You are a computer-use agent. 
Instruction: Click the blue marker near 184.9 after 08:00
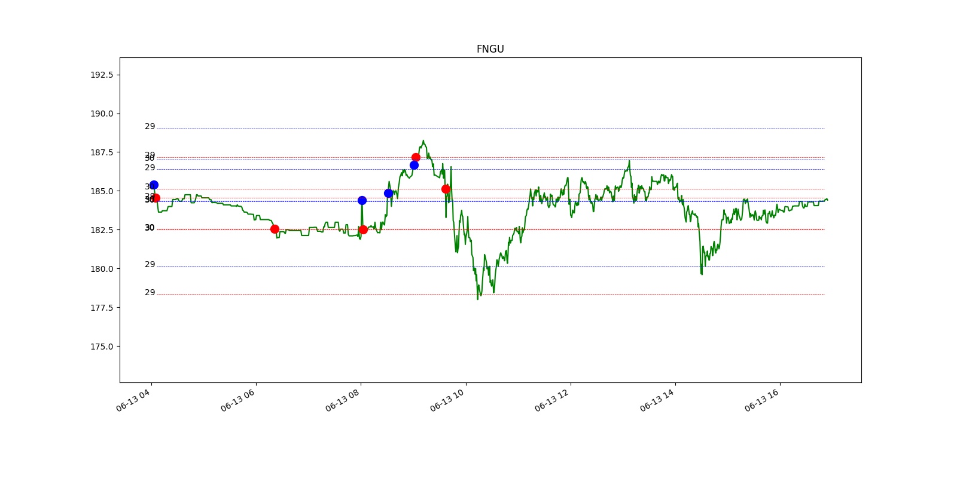[388, 193]
